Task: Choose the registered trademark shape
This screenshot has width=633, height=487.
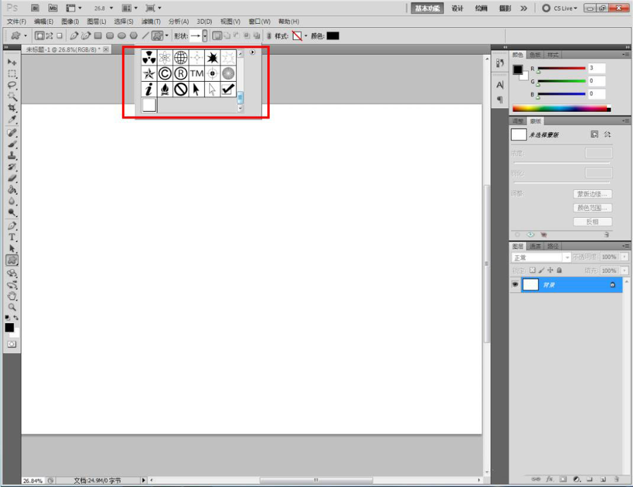Action: click(x=180, y=73)
